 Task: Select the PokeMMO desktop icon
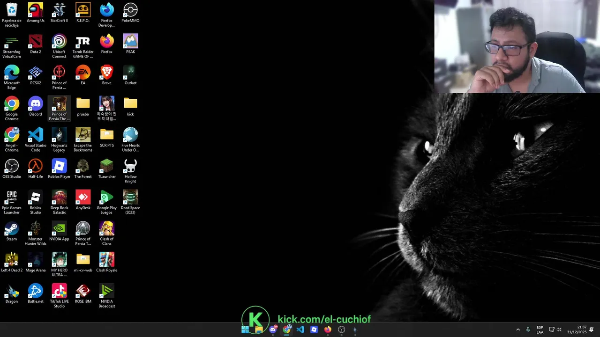(130, 13)
